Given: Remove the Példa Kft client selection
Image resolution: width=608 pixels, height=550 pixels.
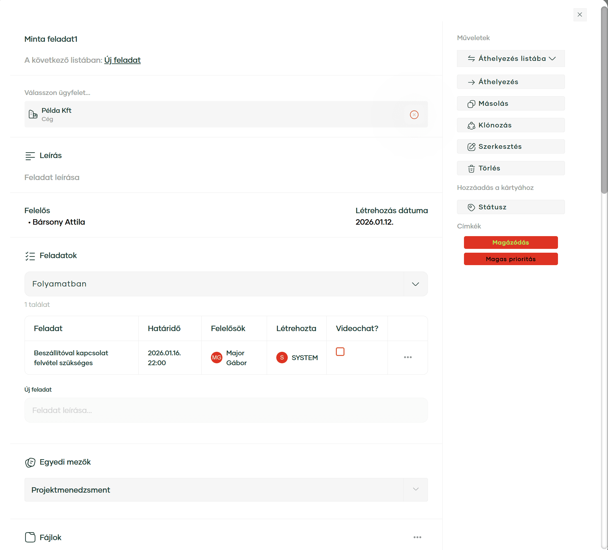Looking at the screenshot, I should 414,115.
